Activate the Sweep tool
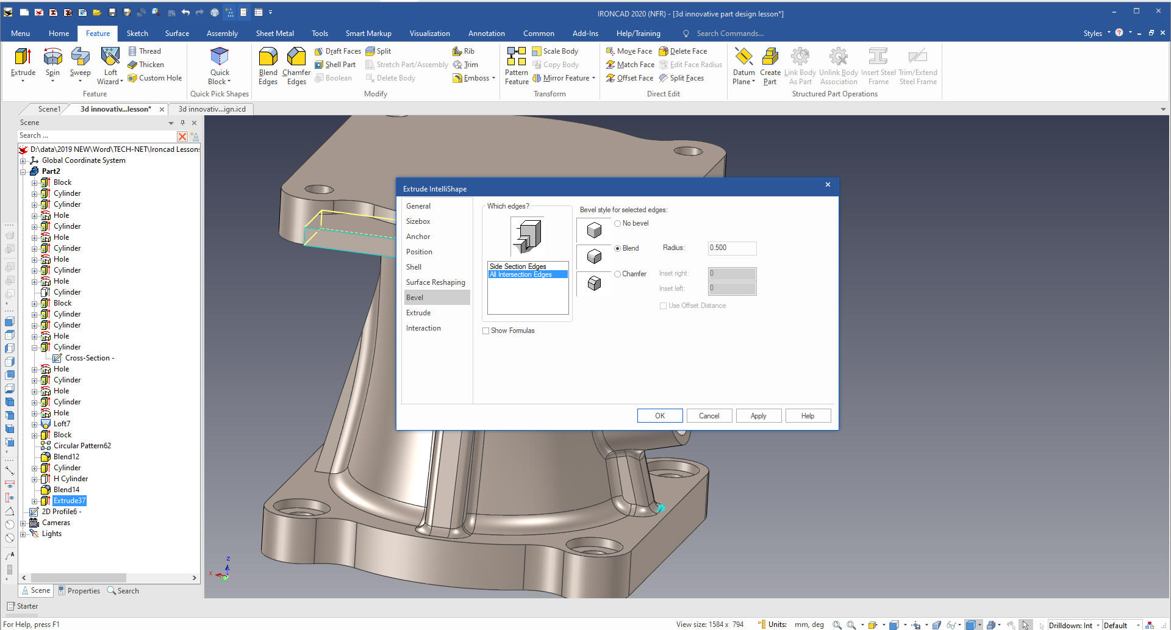This screenshot has height=630, width=1171. 80,63
